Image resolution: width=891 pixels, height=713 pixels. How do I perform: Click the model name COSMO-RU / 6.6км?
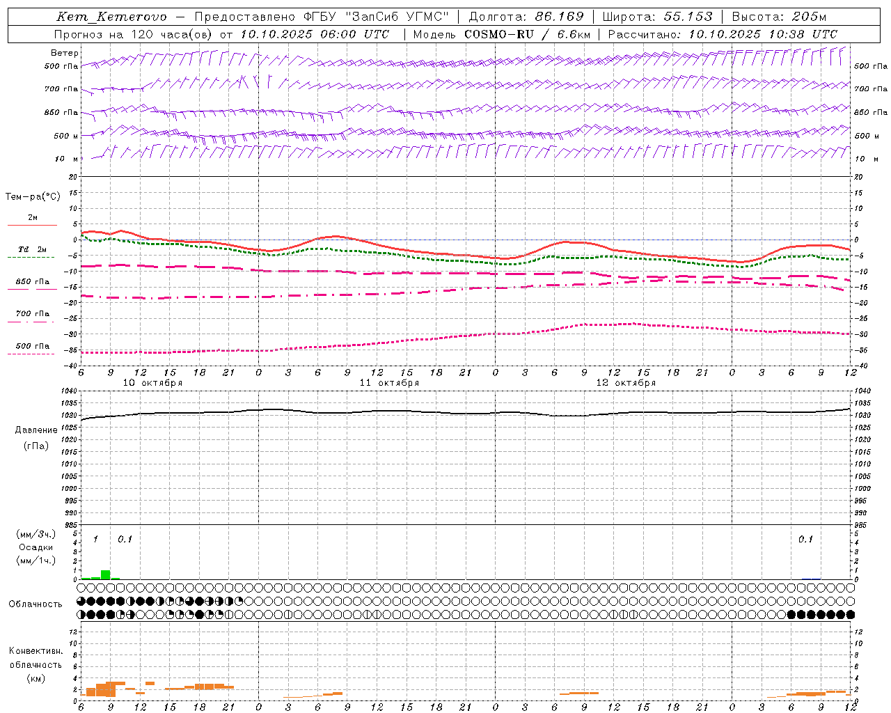[x=527, y=34]
